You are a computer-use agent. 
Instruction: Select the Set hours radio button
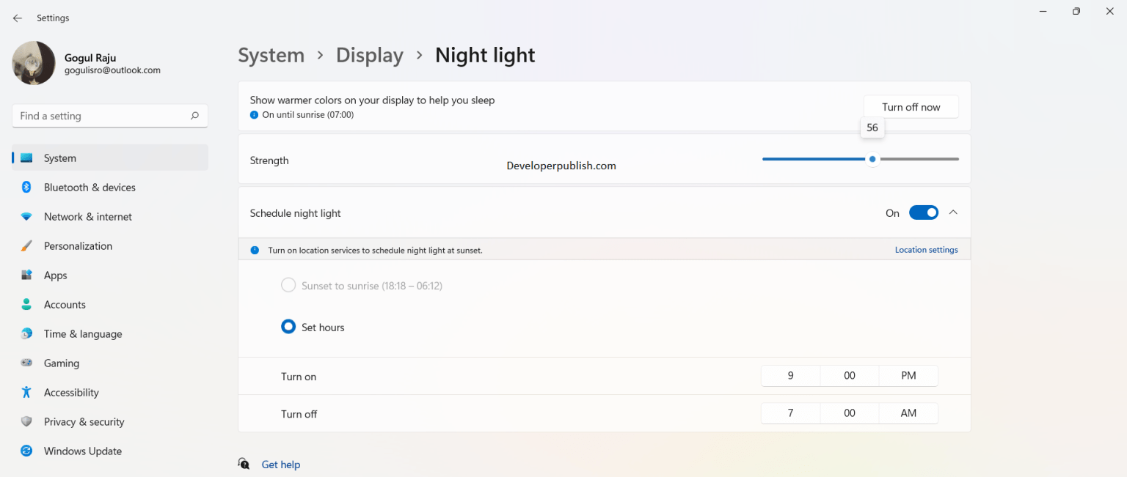(288, 326)
